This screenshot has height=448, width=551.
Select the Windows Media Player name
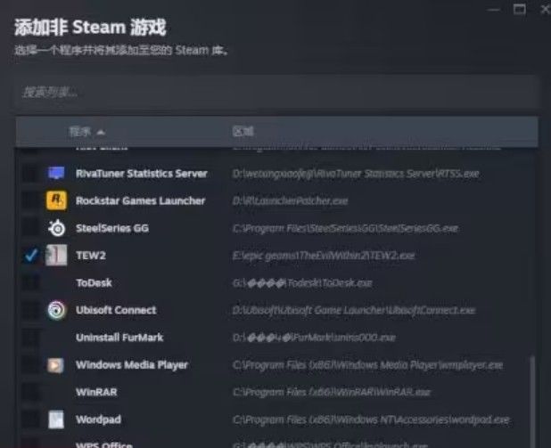pos(132,365)
